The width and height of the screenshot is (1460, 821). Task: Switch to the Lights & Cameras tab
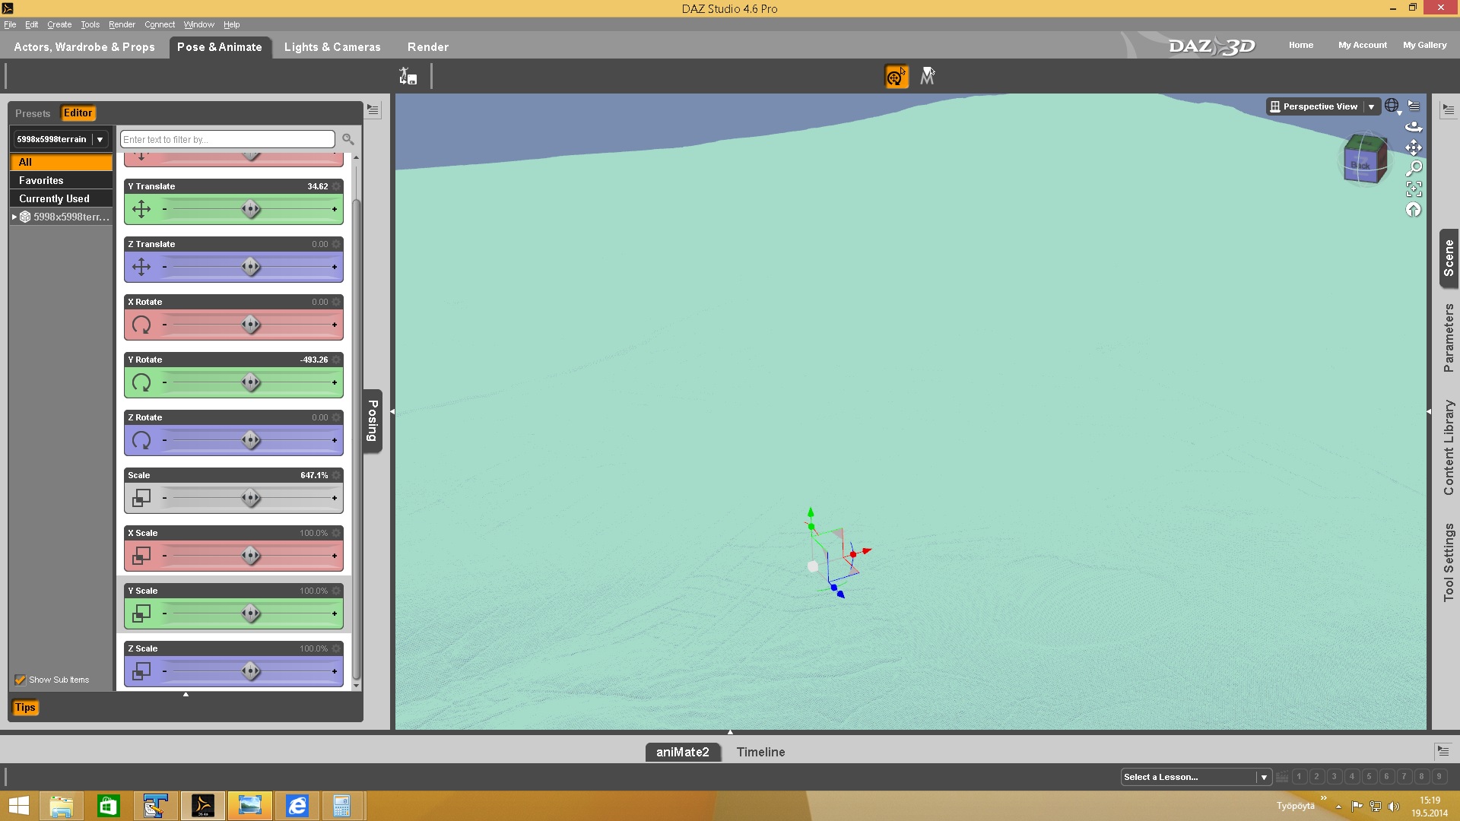[332, 46]
